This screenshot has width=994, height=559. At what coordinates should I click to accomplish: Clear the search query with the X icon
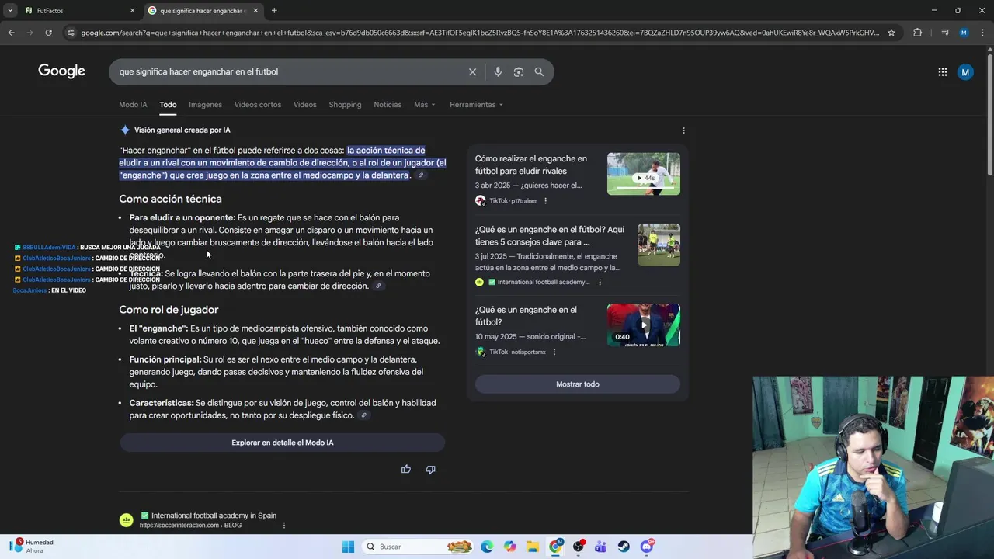click(472, 71)
